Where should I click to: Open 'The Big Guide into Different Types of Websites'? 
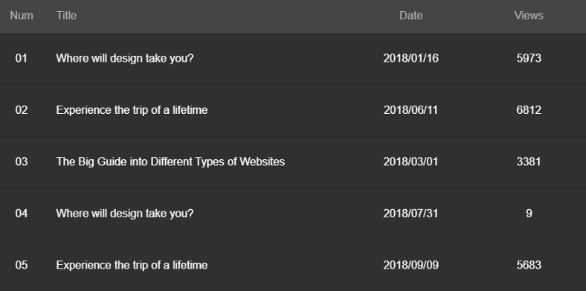[x=170, y=162]
